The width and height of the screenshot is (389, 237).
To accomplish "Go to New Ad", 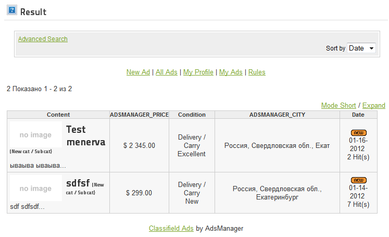I will 138,72.
